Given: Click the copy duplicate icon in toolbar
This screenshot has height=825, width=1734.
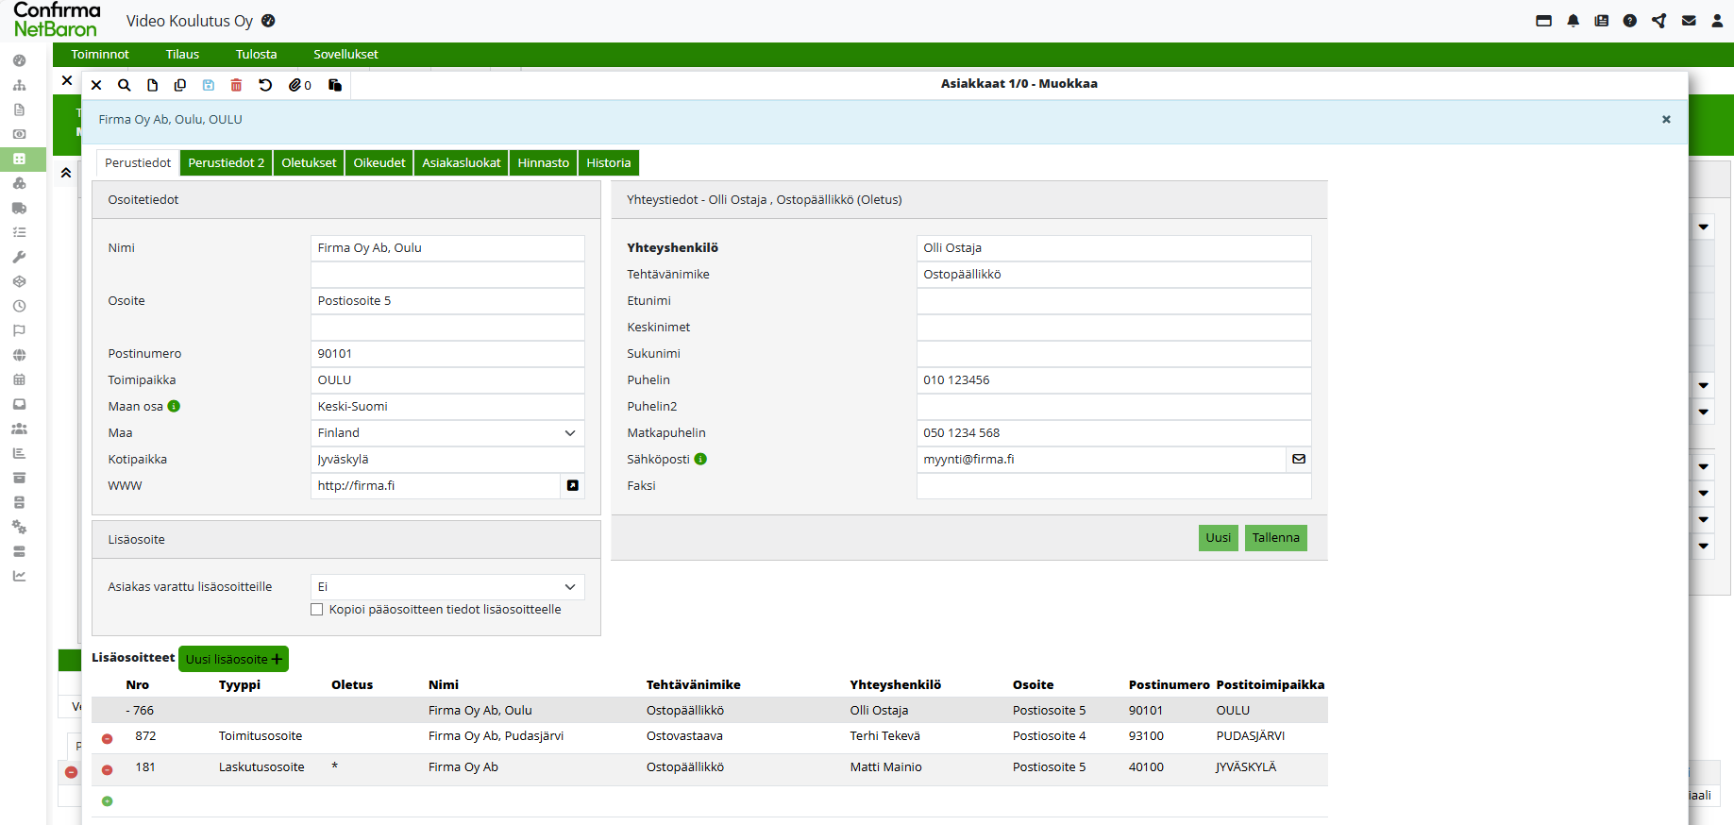Looking at the screenshot, I should tap(180, 85).
